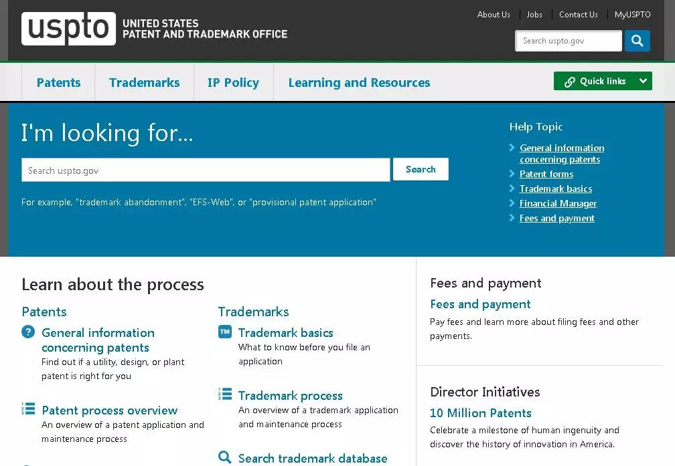Click the numbered list icon beside Trademark process

225,394
